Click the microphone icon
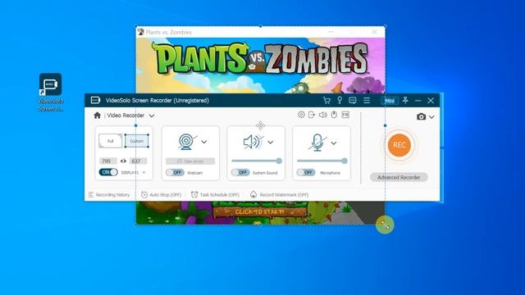The image size is (525, 295). [x=317, y=143]
